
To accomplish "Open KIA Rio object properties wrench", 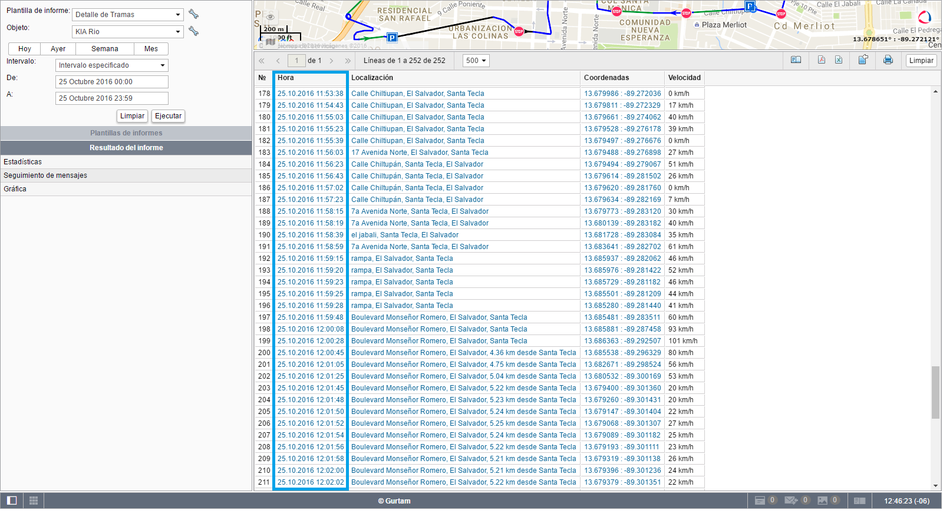I will point(193,31).
